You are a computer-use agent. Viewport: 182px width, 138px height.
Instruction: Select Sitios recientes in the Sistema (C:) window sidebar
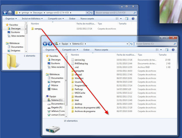(x=58, y=67)
